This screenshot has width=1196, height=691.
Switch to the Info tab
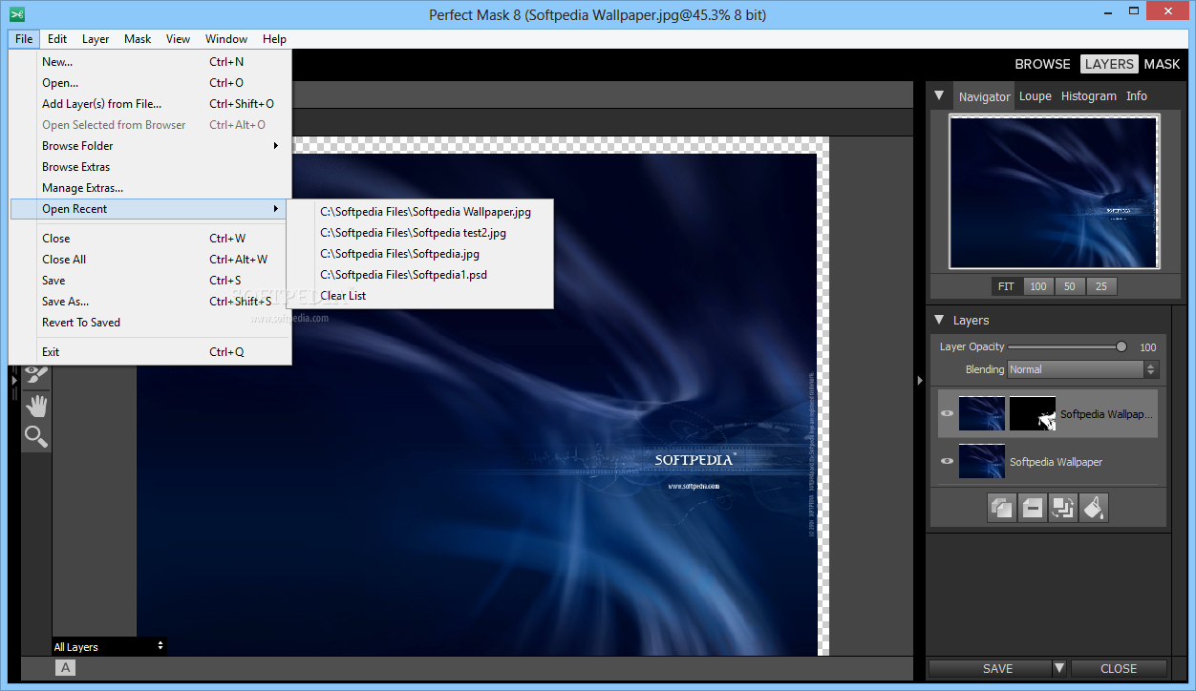(1136, 96)
